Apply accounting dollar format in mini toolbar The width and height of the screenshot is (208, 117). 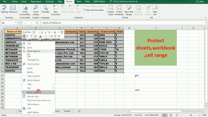pyautogui.click(x=49, y=32)
